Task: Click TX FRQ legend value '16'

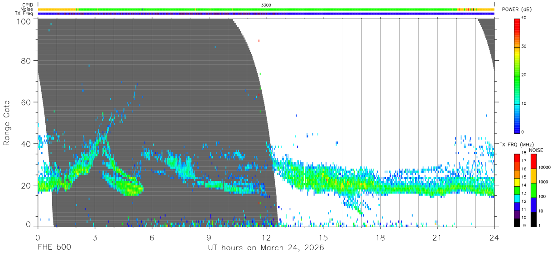Action: [524, 169]
